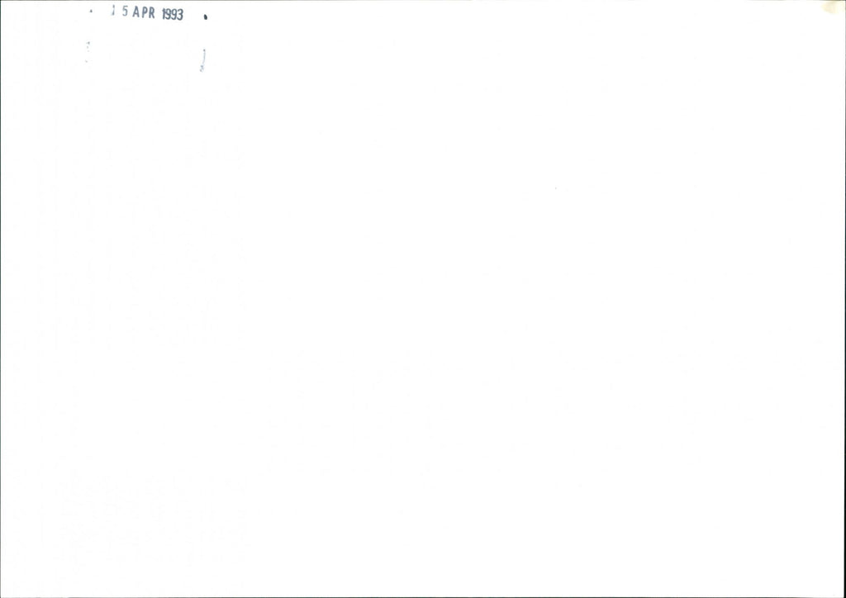Click the blank center of the page
This screenshot has width=846, height=598.
[423, 299]
